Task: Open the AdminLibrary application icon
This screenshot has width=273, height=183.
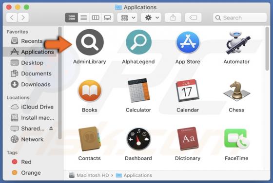Action: tap(90, 42)
